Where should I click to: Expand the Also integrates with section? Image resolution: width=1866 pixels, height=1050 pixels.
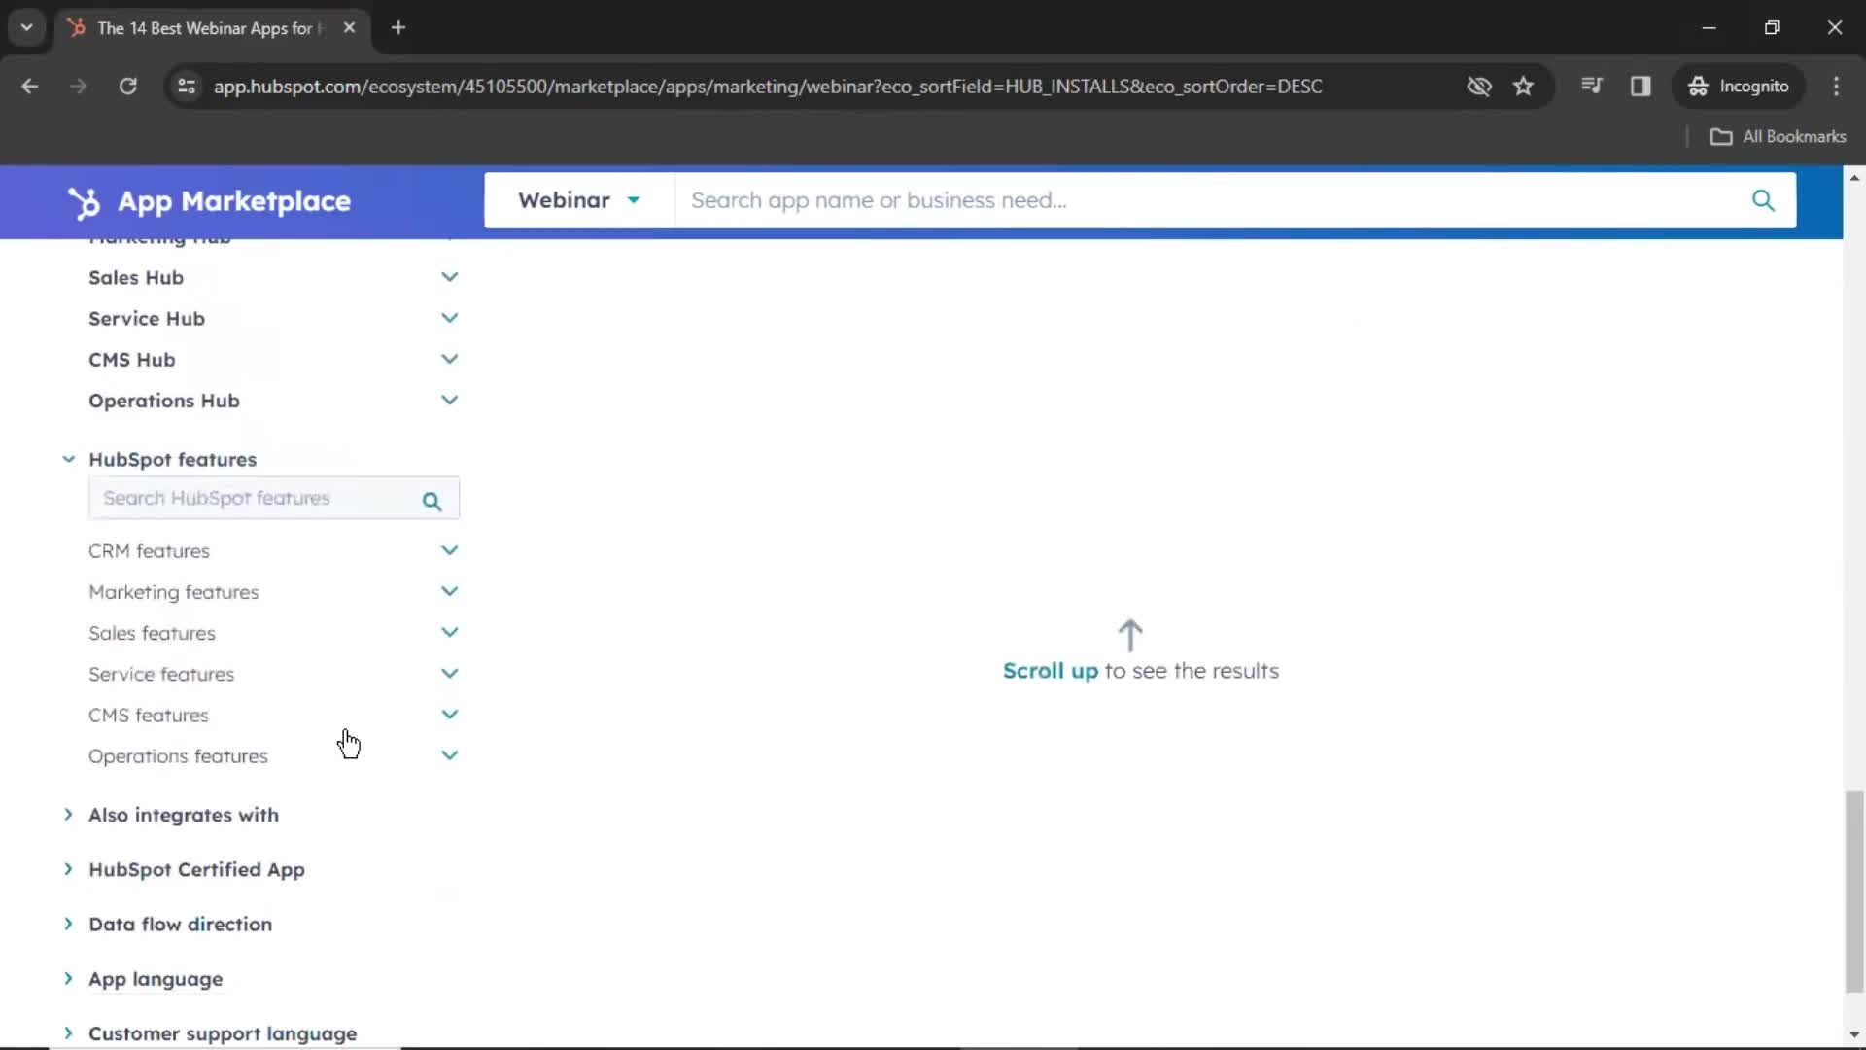coord(184,814)
